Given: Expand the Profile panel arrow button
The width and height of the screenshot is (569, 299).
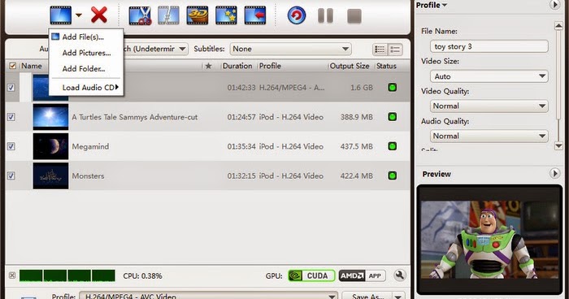Looking at the screenshot, I should [x=554, y=5].
